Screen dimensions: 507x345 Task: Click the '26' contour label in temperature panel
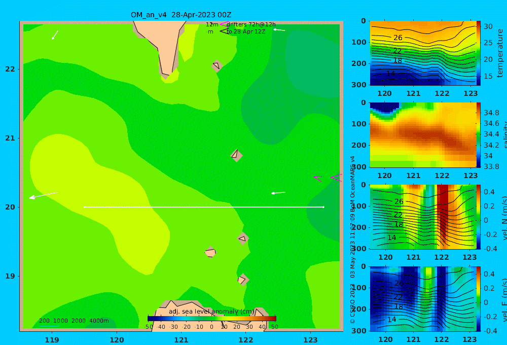397,38
